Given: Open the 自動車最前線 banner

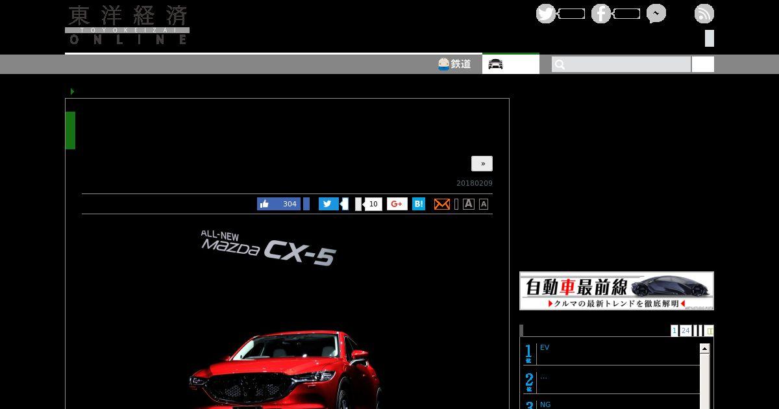Looking at the screenshot, I should (x=617, y=291).
